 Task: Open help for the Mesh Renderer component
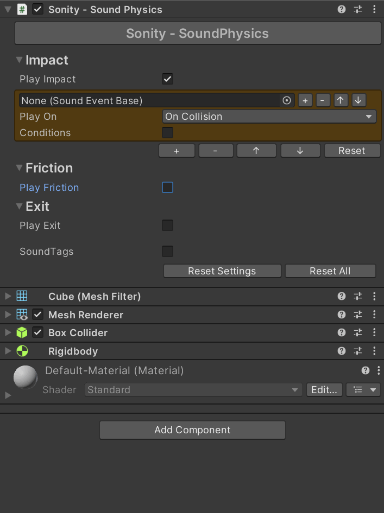pyautogui.click(x=342, y=315)
